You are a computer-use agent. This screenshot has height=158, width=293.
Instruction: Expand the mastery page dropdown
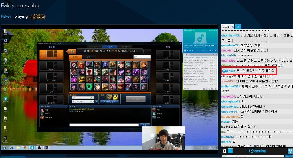[83, 102]
